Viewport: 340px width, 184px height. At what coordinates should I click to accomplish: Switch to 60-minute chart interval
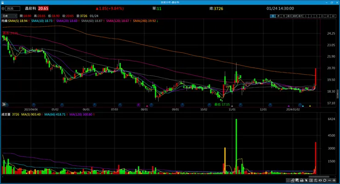pos(333,16)
